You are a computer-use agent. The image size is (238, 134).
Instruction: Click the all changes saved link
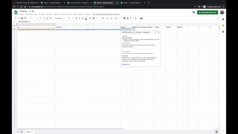pyautogui.click(x=106, y=14)
